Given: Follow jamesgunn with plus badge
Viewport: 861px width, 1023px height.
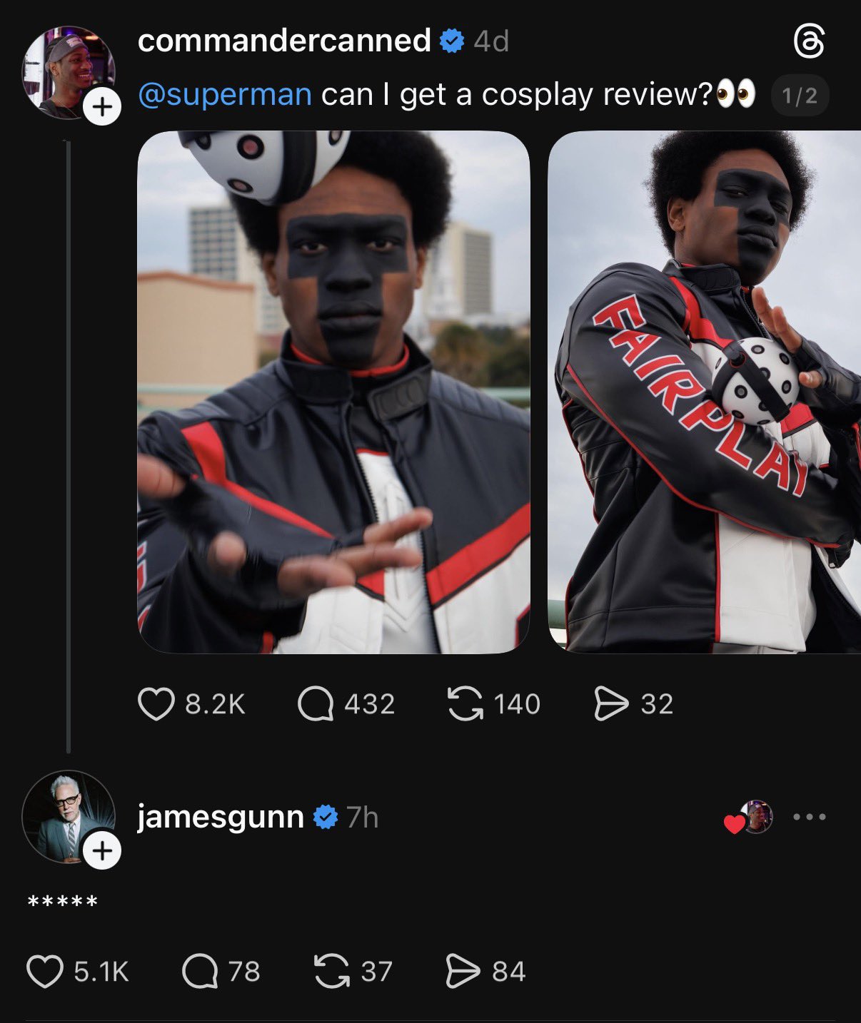Looking at the screenshot, I should pos(103,851).
